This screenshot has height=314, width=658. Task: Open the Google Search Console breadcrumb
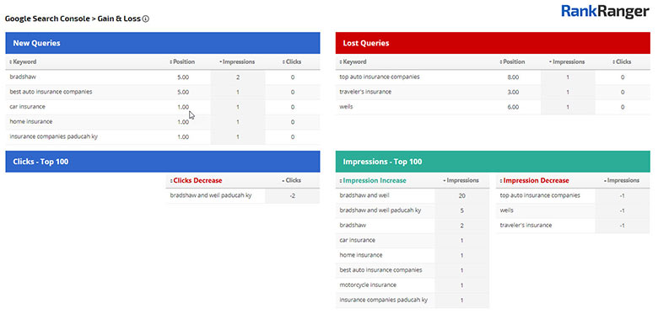[x=46, y=19]
